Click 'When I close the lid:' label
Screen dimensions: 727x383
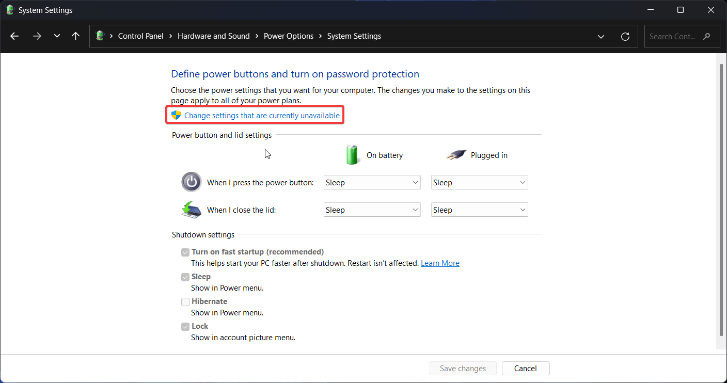[242, 210]
